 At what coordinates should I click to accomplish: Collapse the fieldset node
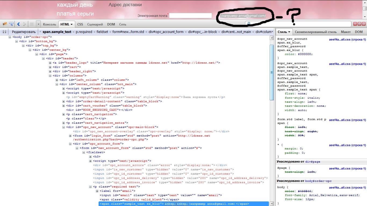click(84, 152)
